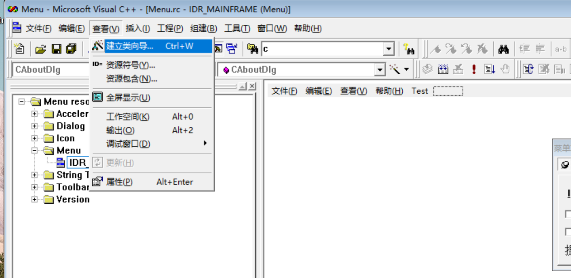Open the right CAboutDlg members dropdown arrow
The height and width of the screenshot is (278, 571).
380,70
